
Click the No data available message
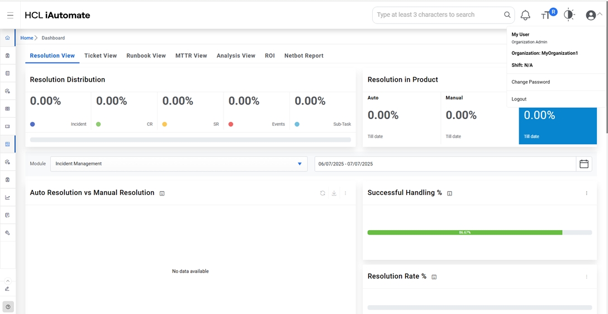[191, 271]
